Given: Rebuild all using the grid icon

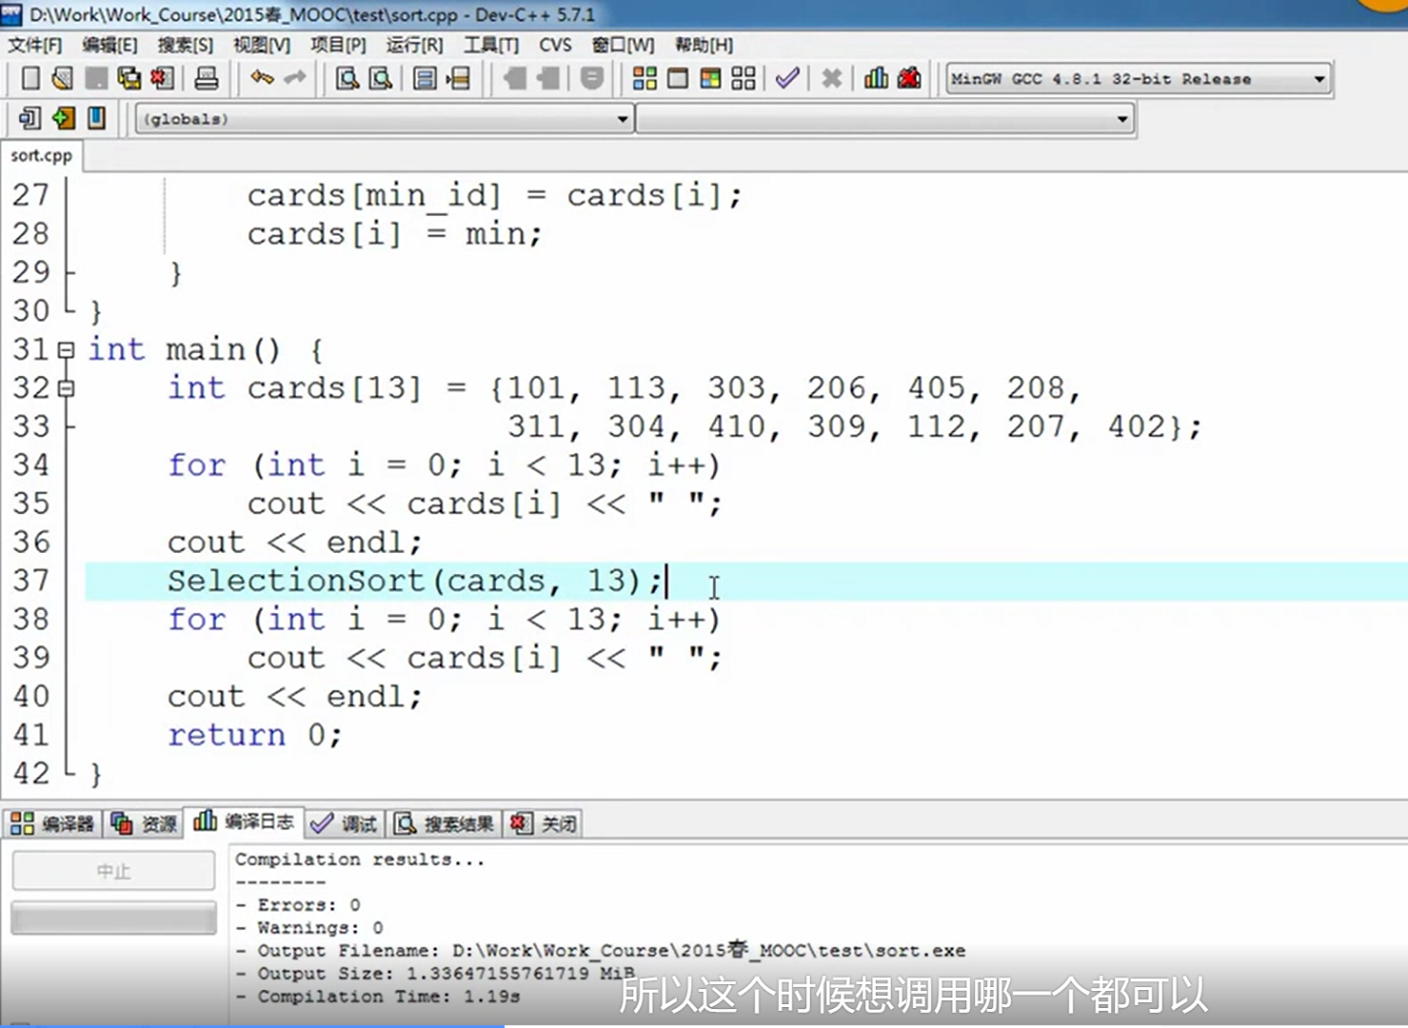Looking at the screenshot, I should pos(744,78).
